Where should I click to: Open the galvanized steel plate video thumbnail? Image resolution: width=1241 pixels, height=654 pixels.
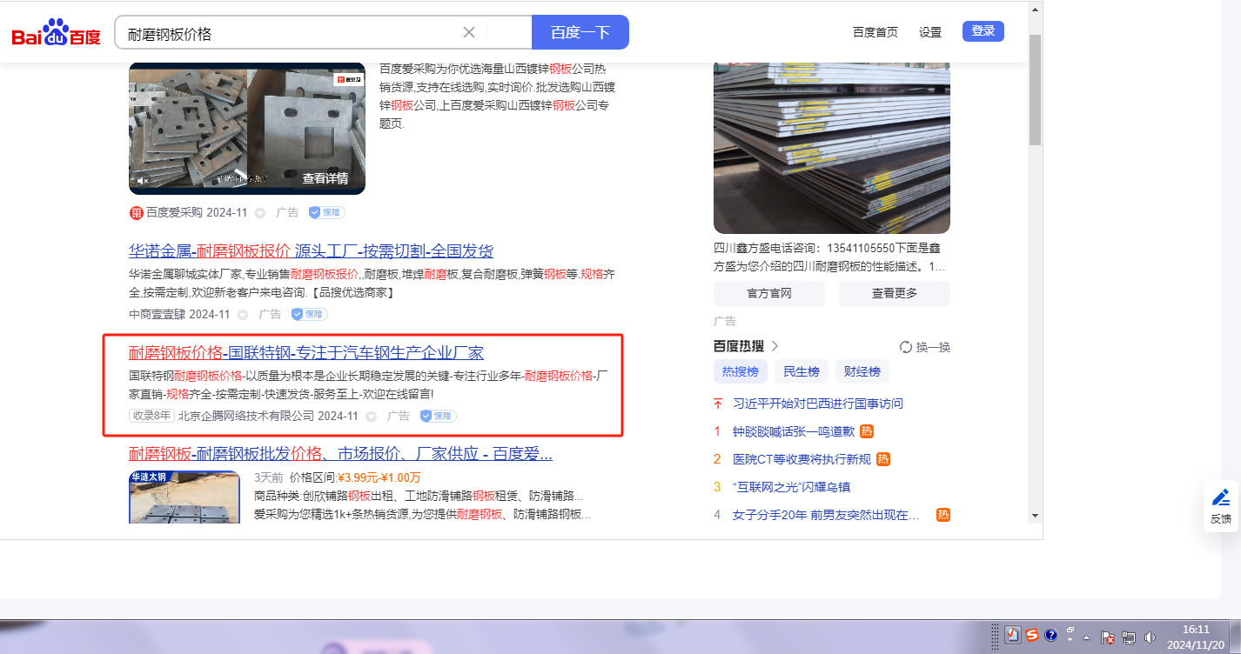tap(247, 129)
